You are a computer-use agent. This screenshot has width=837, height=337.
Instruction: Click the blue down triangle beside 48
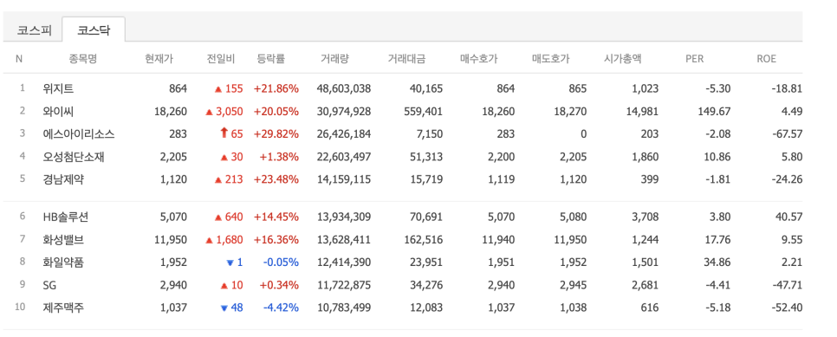224,308
